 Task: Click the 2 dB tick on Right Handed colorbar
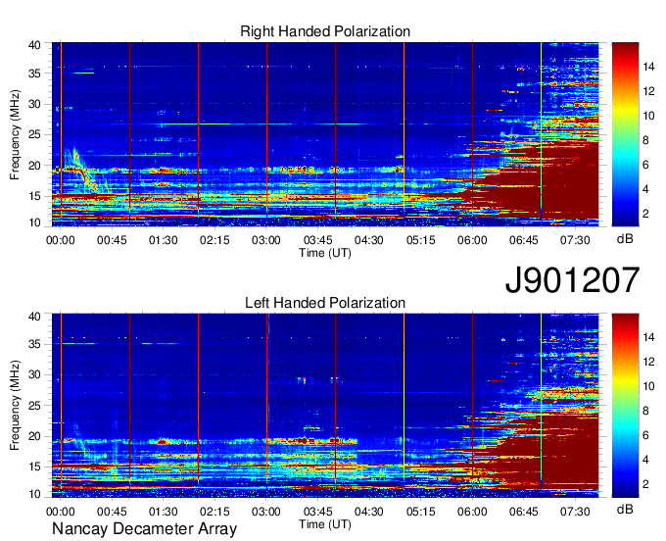pyautogui.click(x=646, y=214)
